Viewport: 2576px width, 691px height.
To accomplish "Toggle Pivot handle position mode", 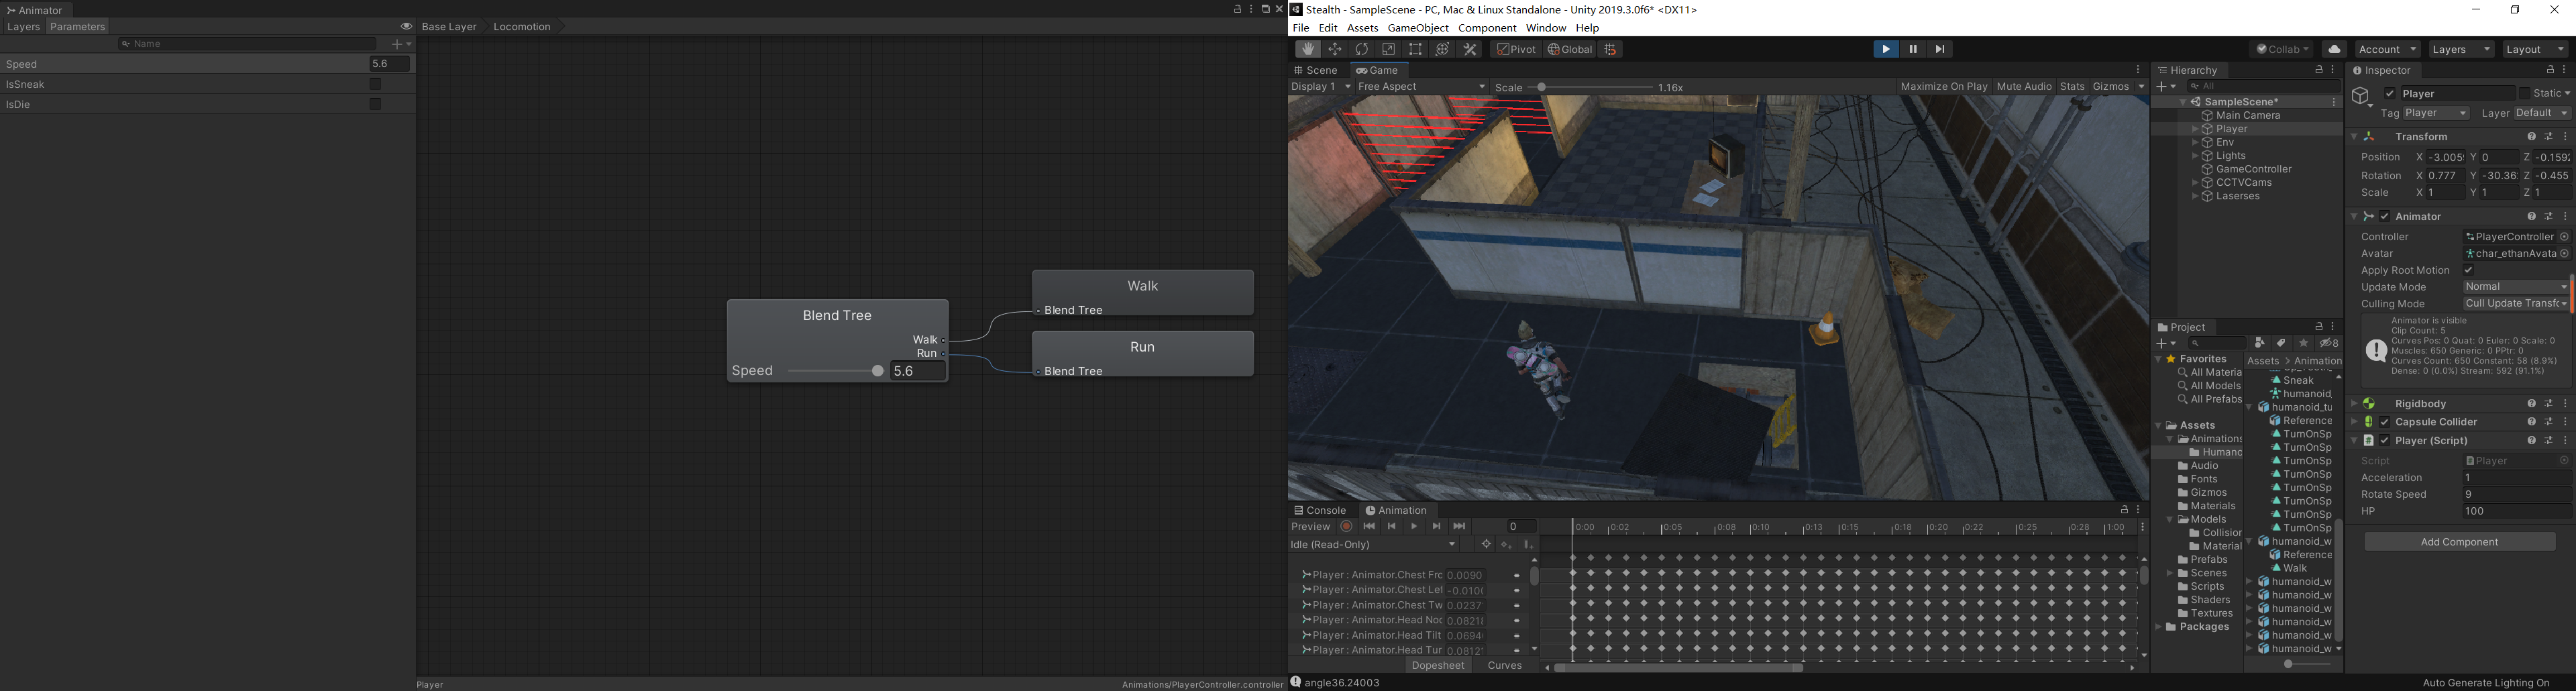I will click(x=1516, y=49).
